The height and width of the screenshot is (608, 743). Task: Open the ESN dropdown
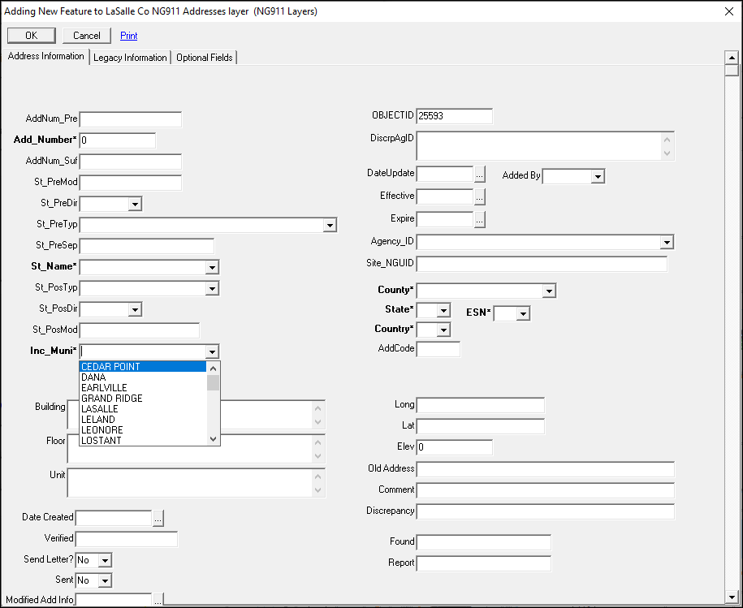pos(523,313)
